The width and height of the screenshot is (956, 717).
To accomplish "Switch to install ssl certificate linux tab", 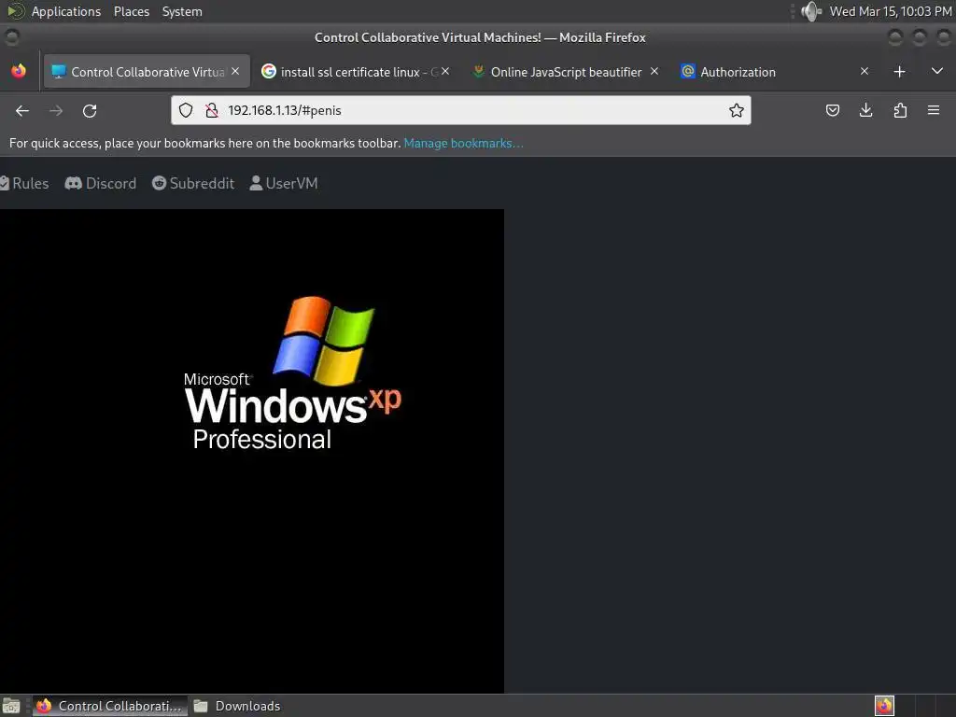I will pyautogui.click(x=356, y=72).
